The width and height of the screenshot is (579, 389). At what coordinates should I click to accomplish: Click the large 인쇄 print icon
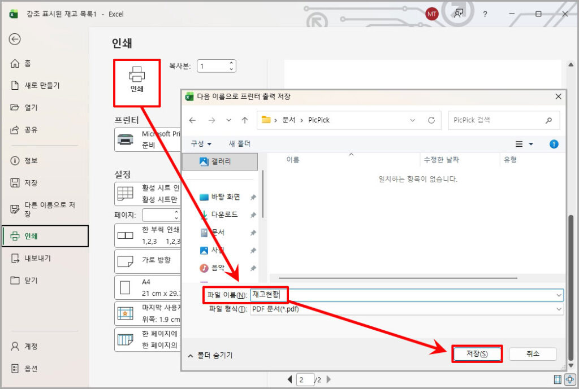click(x=136, y=81)
